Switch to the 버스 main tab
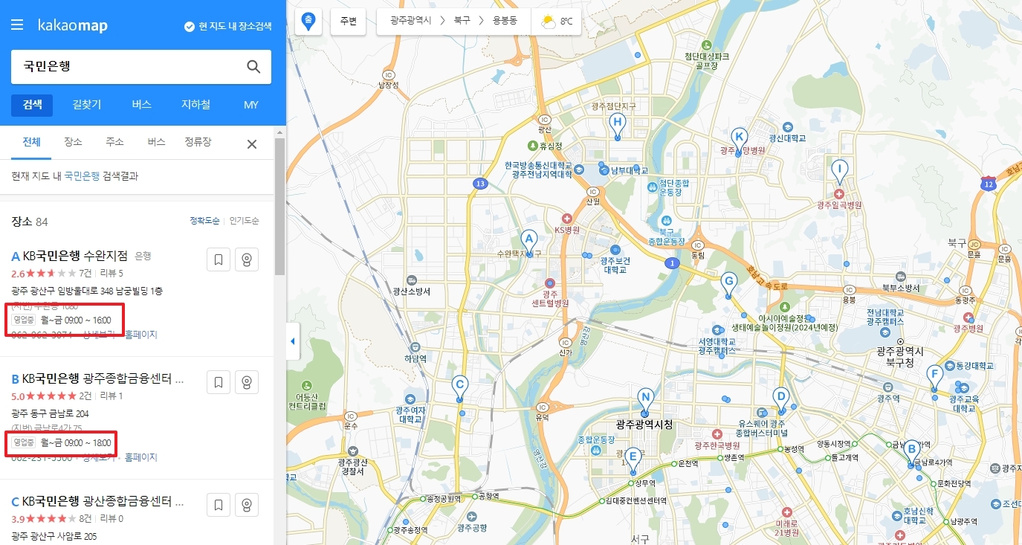Screen dimensions: 1022x545 [141, 105]
